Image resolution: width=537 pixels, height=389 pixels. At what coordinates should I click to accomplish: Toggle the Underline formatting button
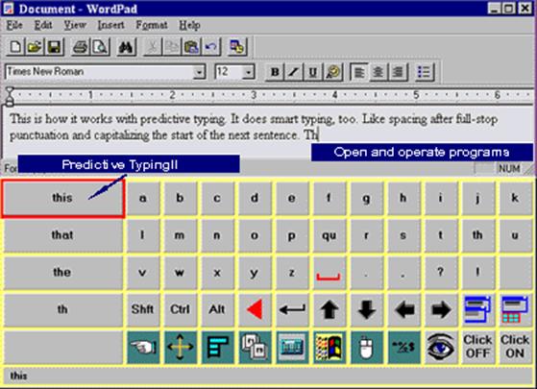(x=312, y=72)
